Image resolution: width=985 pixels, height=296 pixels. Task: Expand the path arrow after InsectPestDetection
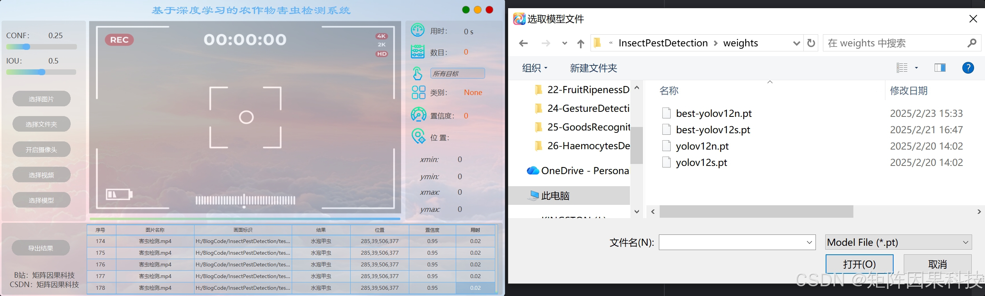(x=716, y=43)
